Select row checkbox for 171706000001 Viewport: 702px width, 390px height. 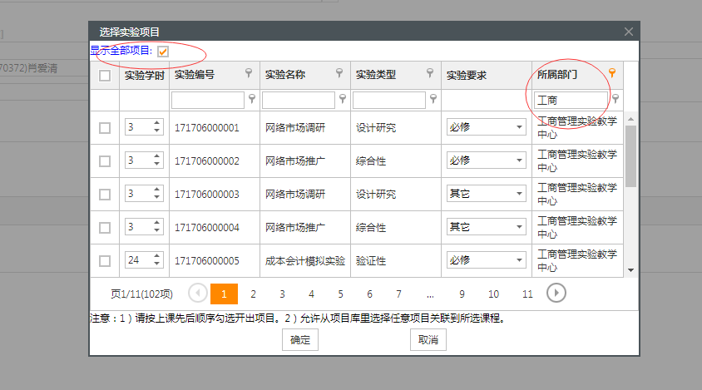point(105,128)
